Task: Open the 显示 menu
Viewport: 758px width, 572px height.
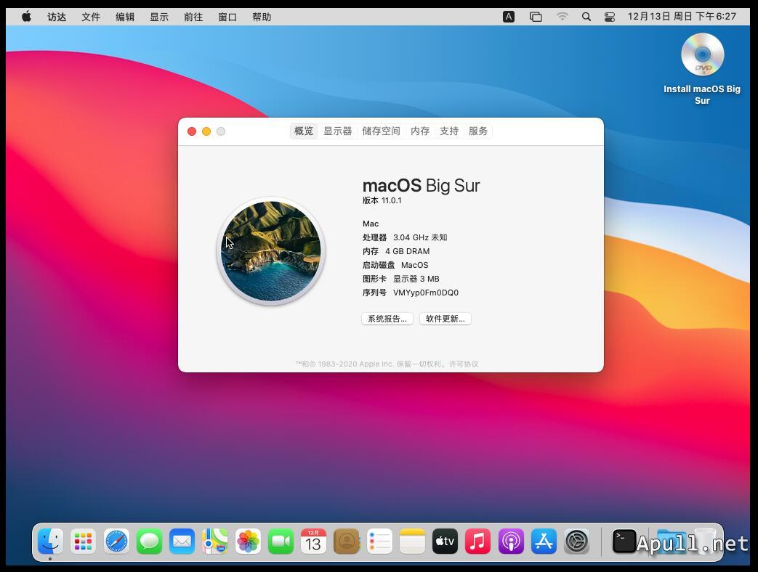Action: pos(159,17)
